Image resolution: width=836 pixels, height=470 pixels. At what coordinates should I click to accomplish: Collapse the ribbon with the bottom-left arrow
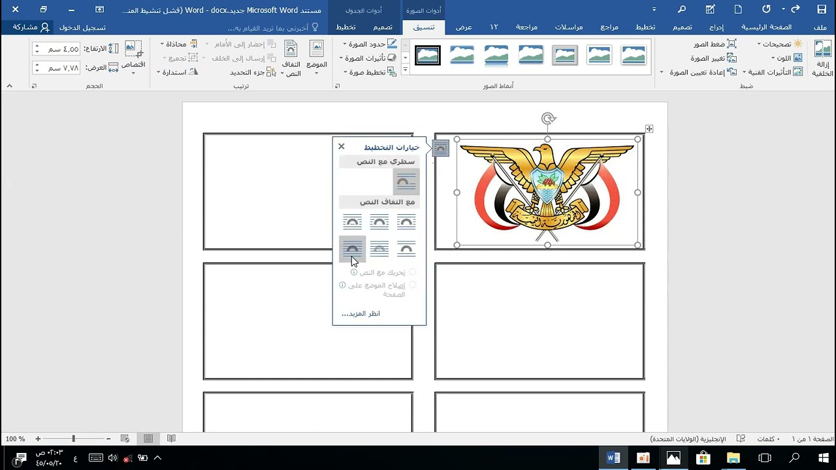9,86
